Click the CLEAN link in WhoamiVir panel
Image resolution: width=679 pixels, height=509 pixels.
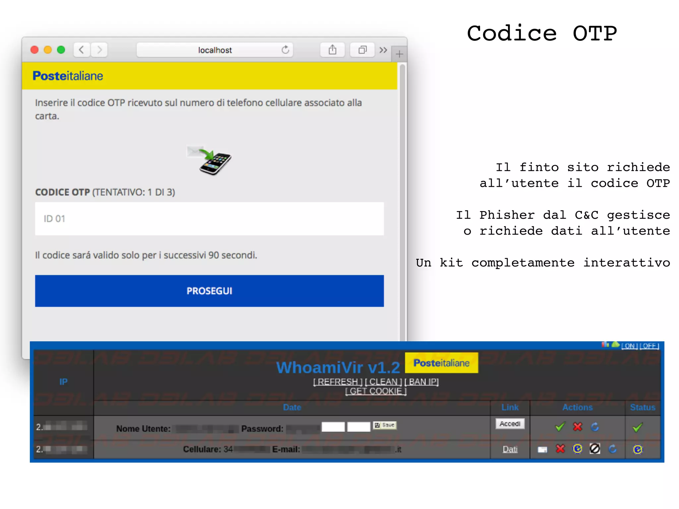(384, 382)
